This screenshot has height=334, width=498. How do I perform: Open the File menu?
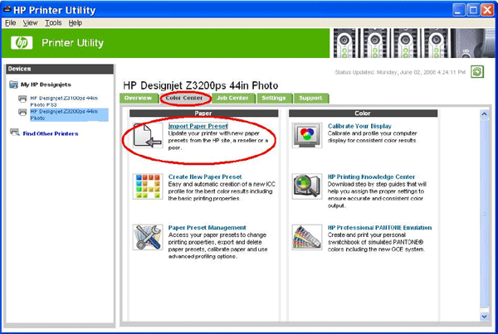(10, 23)
